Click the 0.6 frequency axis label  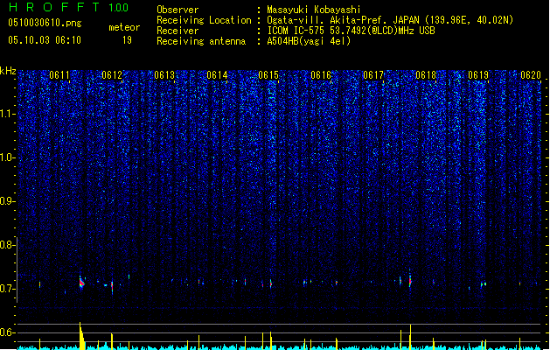pyautogui.click(x=8, y=332)
